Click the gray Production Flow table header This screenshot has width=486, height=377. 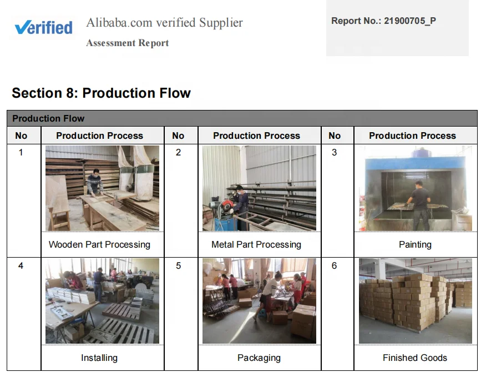pyautogui.click(x=242, y=118)
